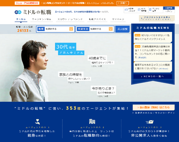Click the envelope scout icon

[149, 122]
